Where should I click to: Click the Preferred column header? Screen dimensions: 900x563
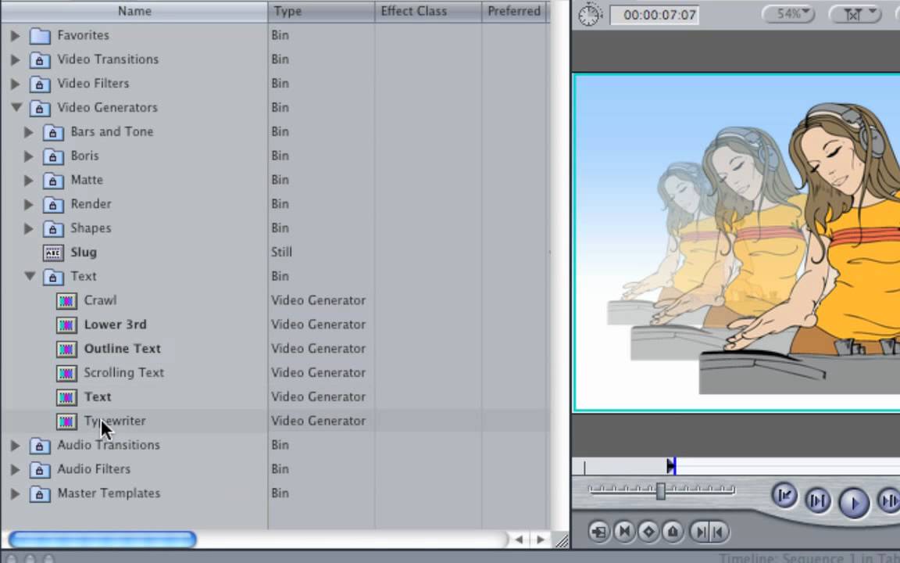(x=516, y=12)
